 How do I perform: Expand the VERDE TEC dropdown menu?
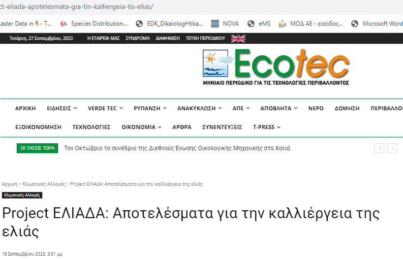(x=105, y=108)
